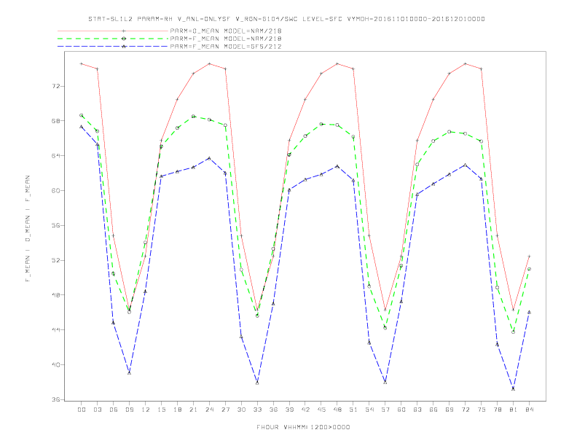Viewport: 577px width, 446px height.
Task: Click the vertical y-axis label F_MEAN | O_MEAN | F_MEAN
Action: [x=28, y=229]
